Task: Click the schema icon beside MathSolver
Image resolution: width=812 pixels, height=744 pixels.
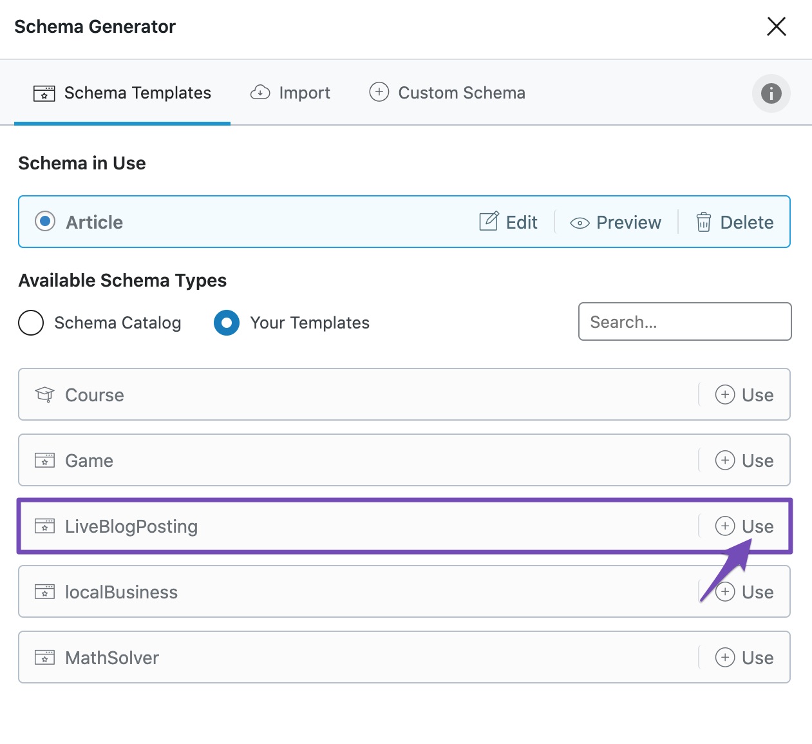Action: point(44,658)
